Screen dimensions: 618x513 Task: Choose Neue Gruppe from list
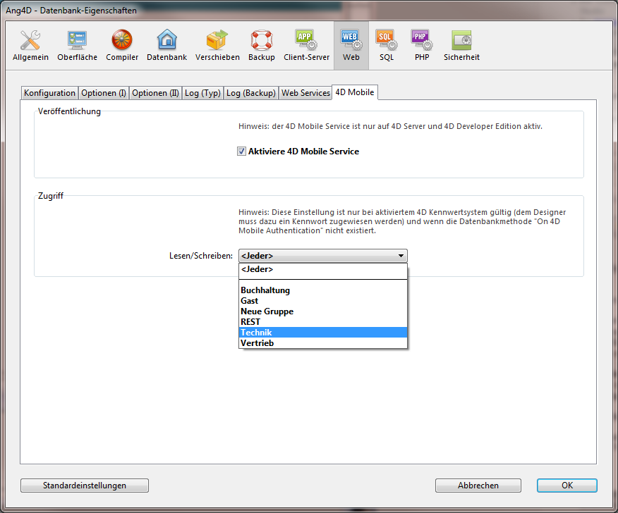[323, 311]
